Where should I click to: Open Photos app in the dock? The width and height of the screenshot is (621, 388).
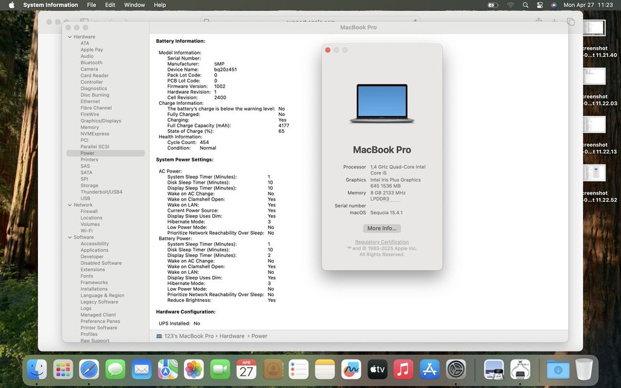(194, 369)
